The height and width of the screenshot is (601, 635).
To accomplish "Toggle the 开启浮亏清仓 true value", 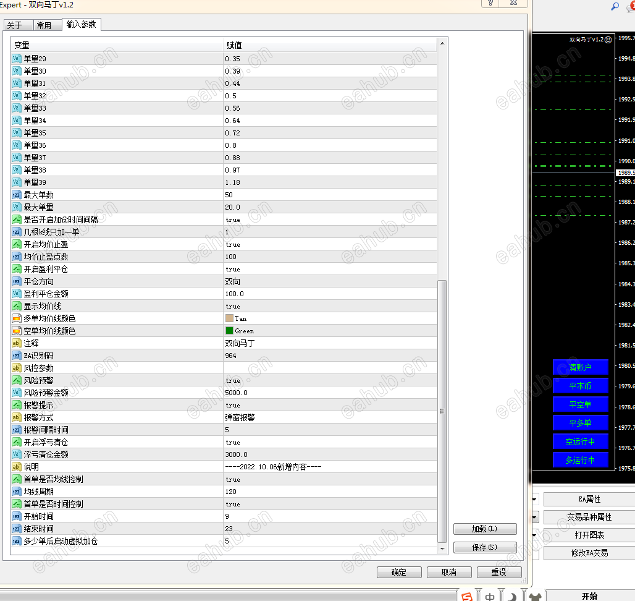I will coord(233,442).
